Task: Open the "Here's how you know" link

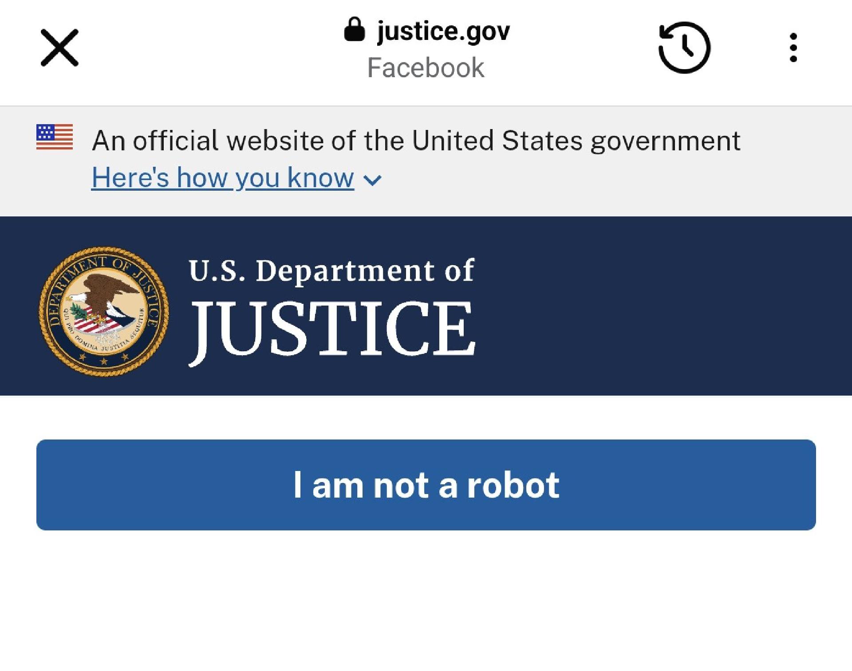Action: [x=223, y=178]
